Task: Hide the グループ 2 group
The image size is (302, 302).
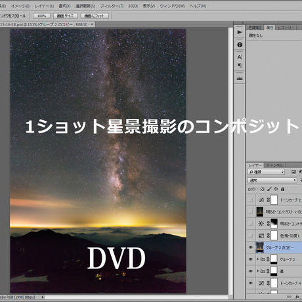Action: click(x=251, y=259)
